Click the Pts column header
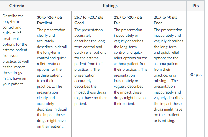 195,6
